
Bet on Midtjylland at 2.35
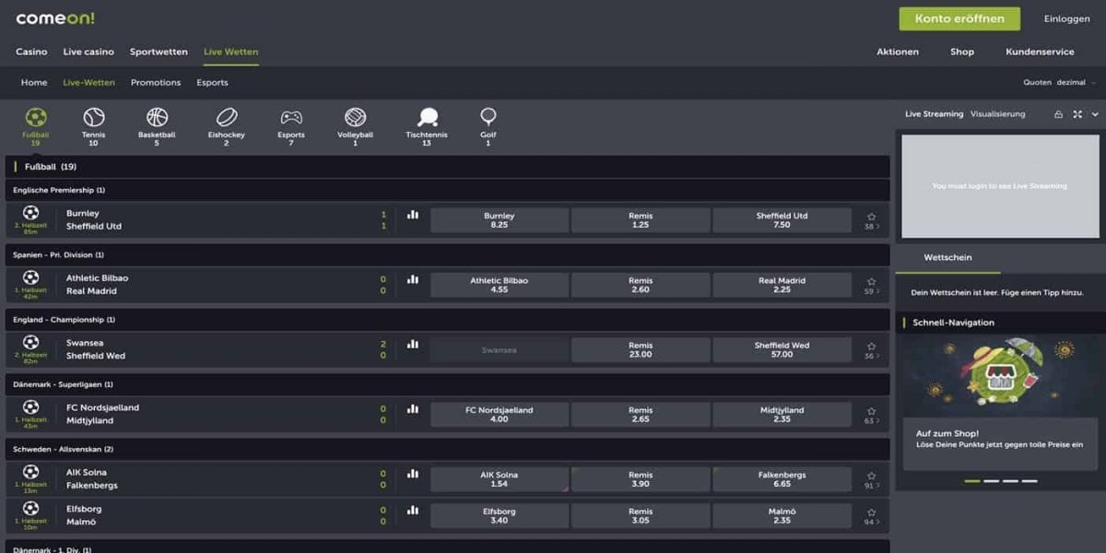coord(782,415)
